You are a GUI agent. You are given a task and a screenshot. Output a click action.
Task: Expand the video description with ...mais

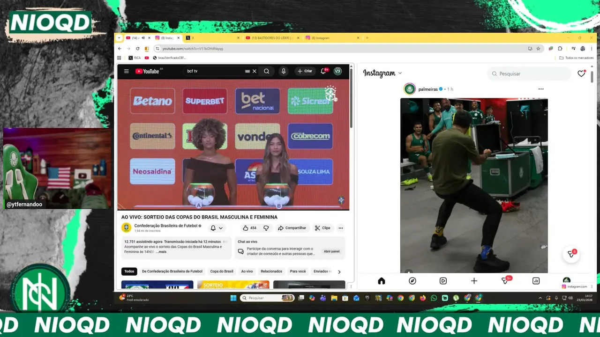pyautogui.click(x=161, y=252)
